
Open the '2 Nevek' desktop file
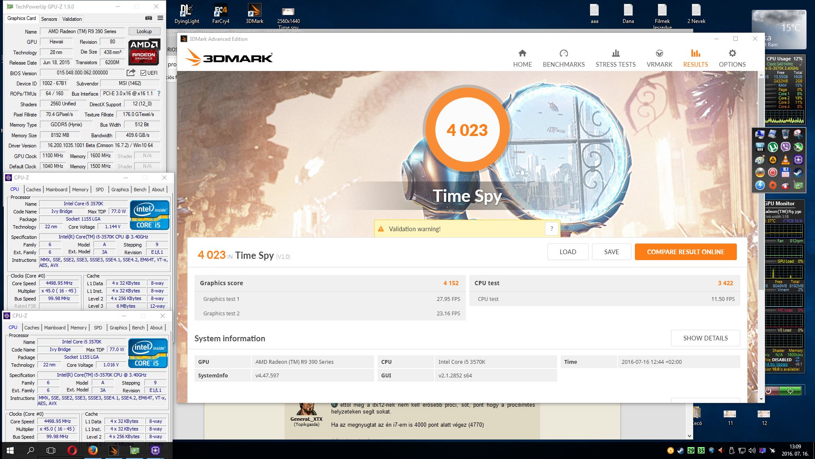[x=696, y=14]
